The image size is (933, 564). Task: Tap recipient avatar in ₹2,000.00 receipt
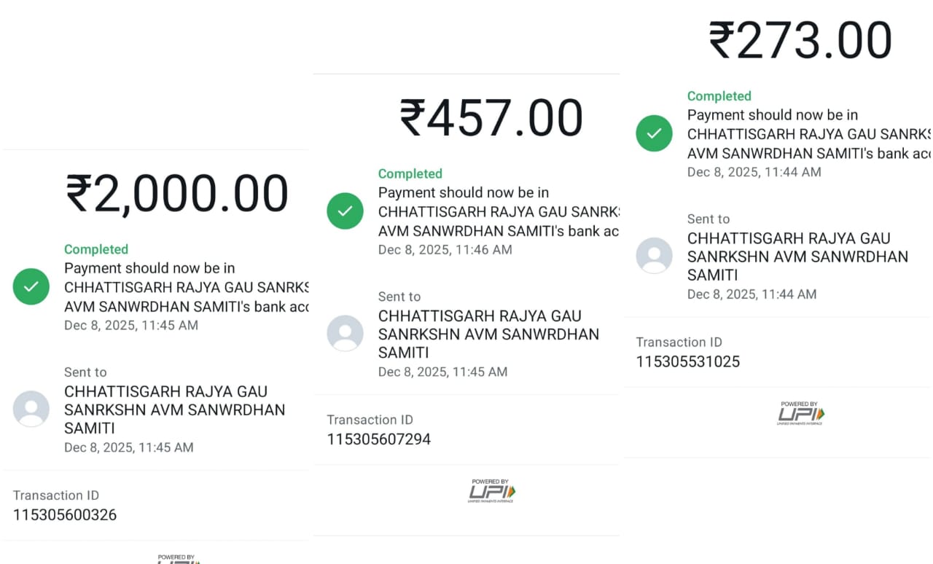[31, 409]
